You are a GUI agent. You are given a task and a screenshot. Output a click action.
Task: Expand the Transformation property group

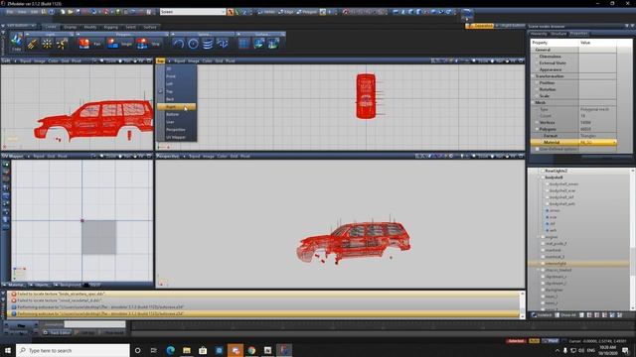(x=534, y=76)
